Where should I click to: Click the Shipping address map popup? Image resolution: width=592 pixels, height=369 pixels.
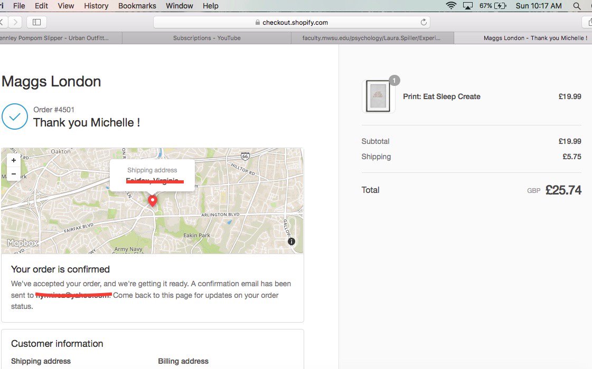(152, 175)
